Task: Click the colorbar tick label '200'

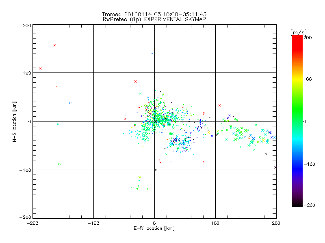Action: pyautogui.click(x=308, y=38)
